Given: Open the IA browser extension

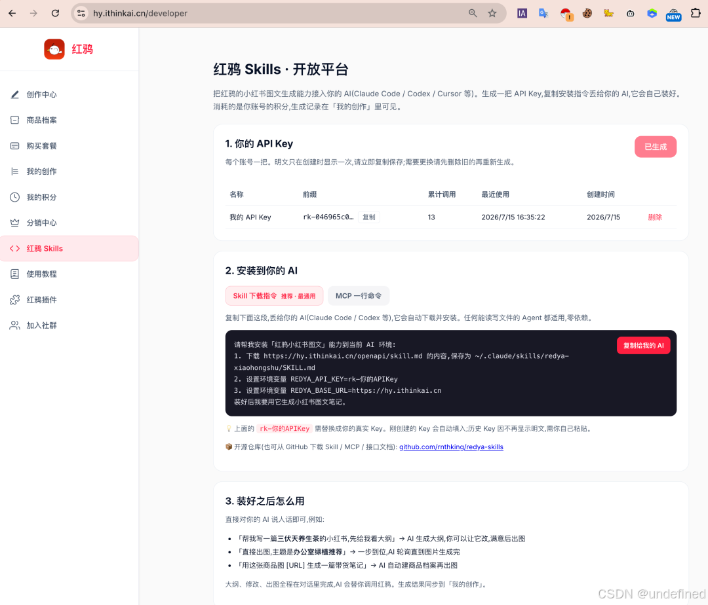Looking at the screenshot, I should pyautogui.click(x=522, y=13).
